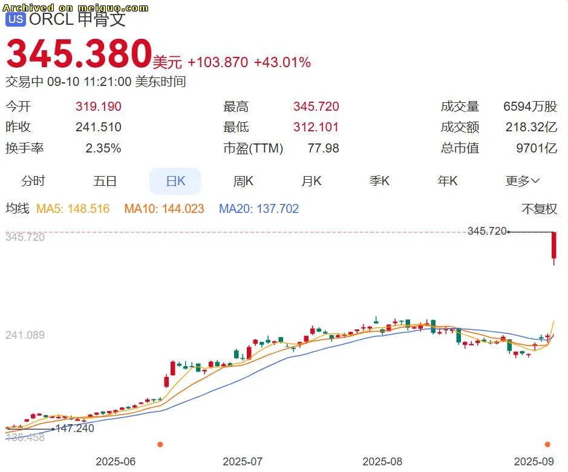568x472 pixels.
Task: Click the orange event dot near 2025-09
Action: pyautogui.click(x=547, y=444)
